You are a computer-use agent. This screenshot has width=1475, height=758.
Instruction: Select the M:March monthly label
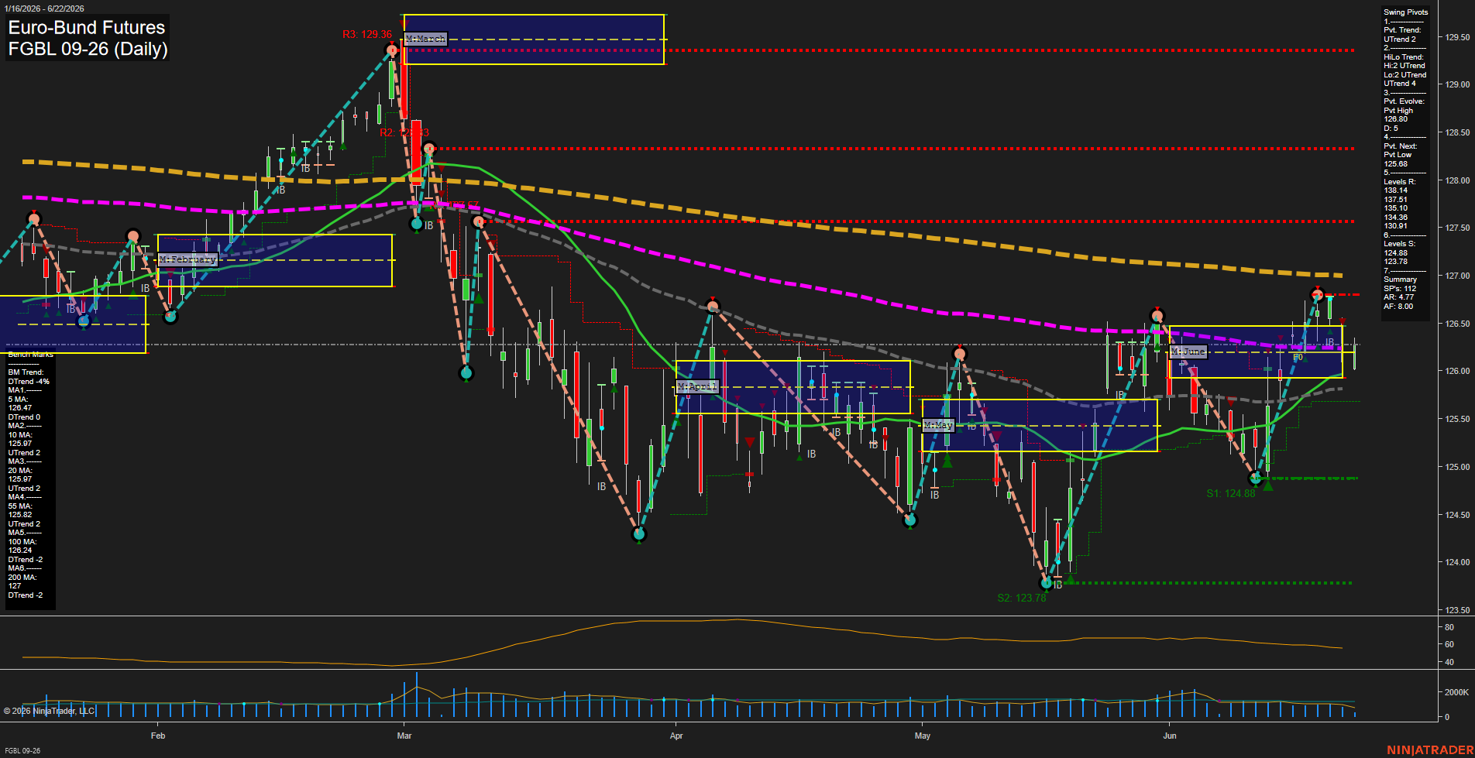pos(425,39)
